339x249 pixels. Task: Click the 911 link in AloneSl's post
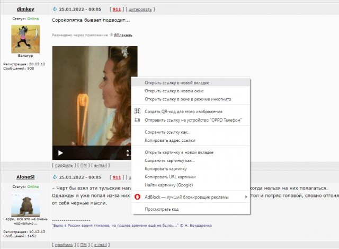pyautogui.click(x=117, y=177)
